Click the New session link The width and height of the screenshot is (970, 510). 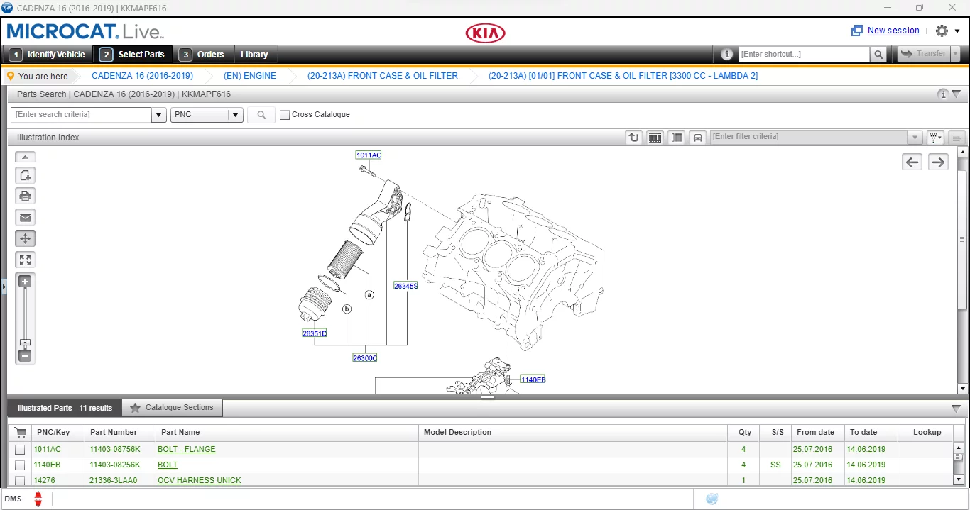(893, 31)
